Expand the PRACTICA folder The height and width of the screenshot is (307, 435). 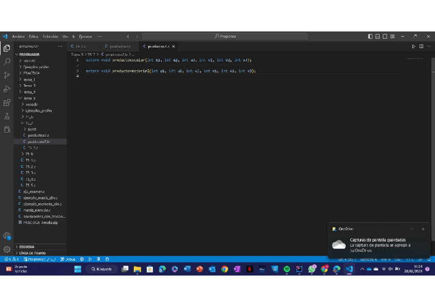coord(31,73)
